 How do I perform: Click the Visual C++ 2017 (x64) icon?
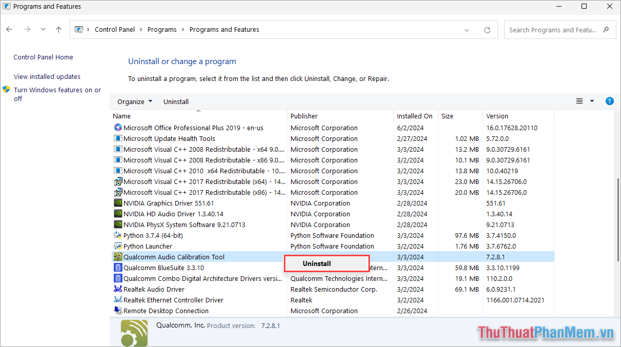click(117, 181)
